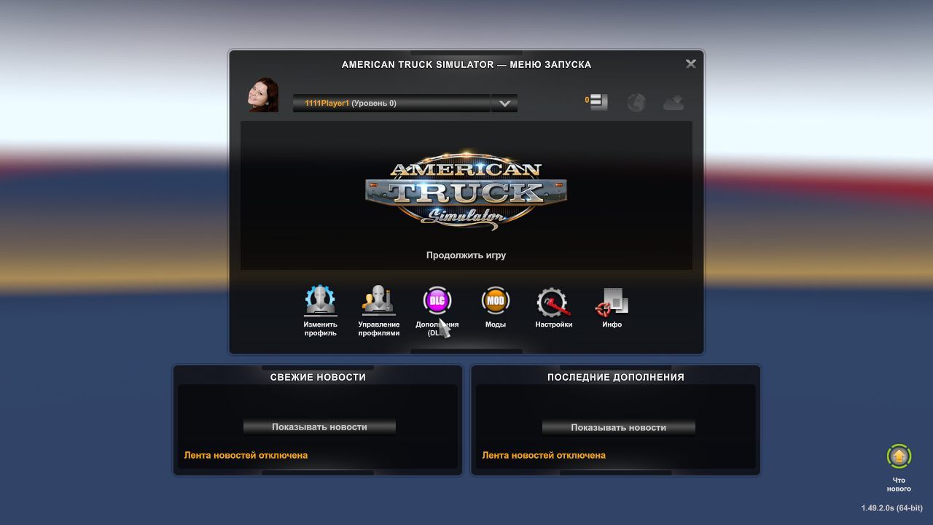Open Настройки gear and wrench icon
Screen dimensions: 933x525
553,301
